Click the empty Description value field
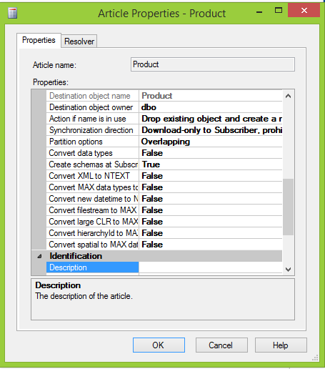Viewport: 325px width, 369px height. (211, 267)
